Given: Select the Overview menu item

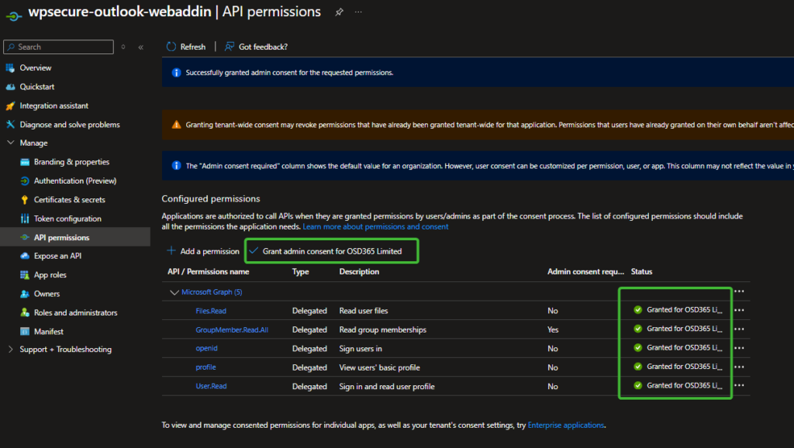Looking at the screenshot, I should (36, 68).
